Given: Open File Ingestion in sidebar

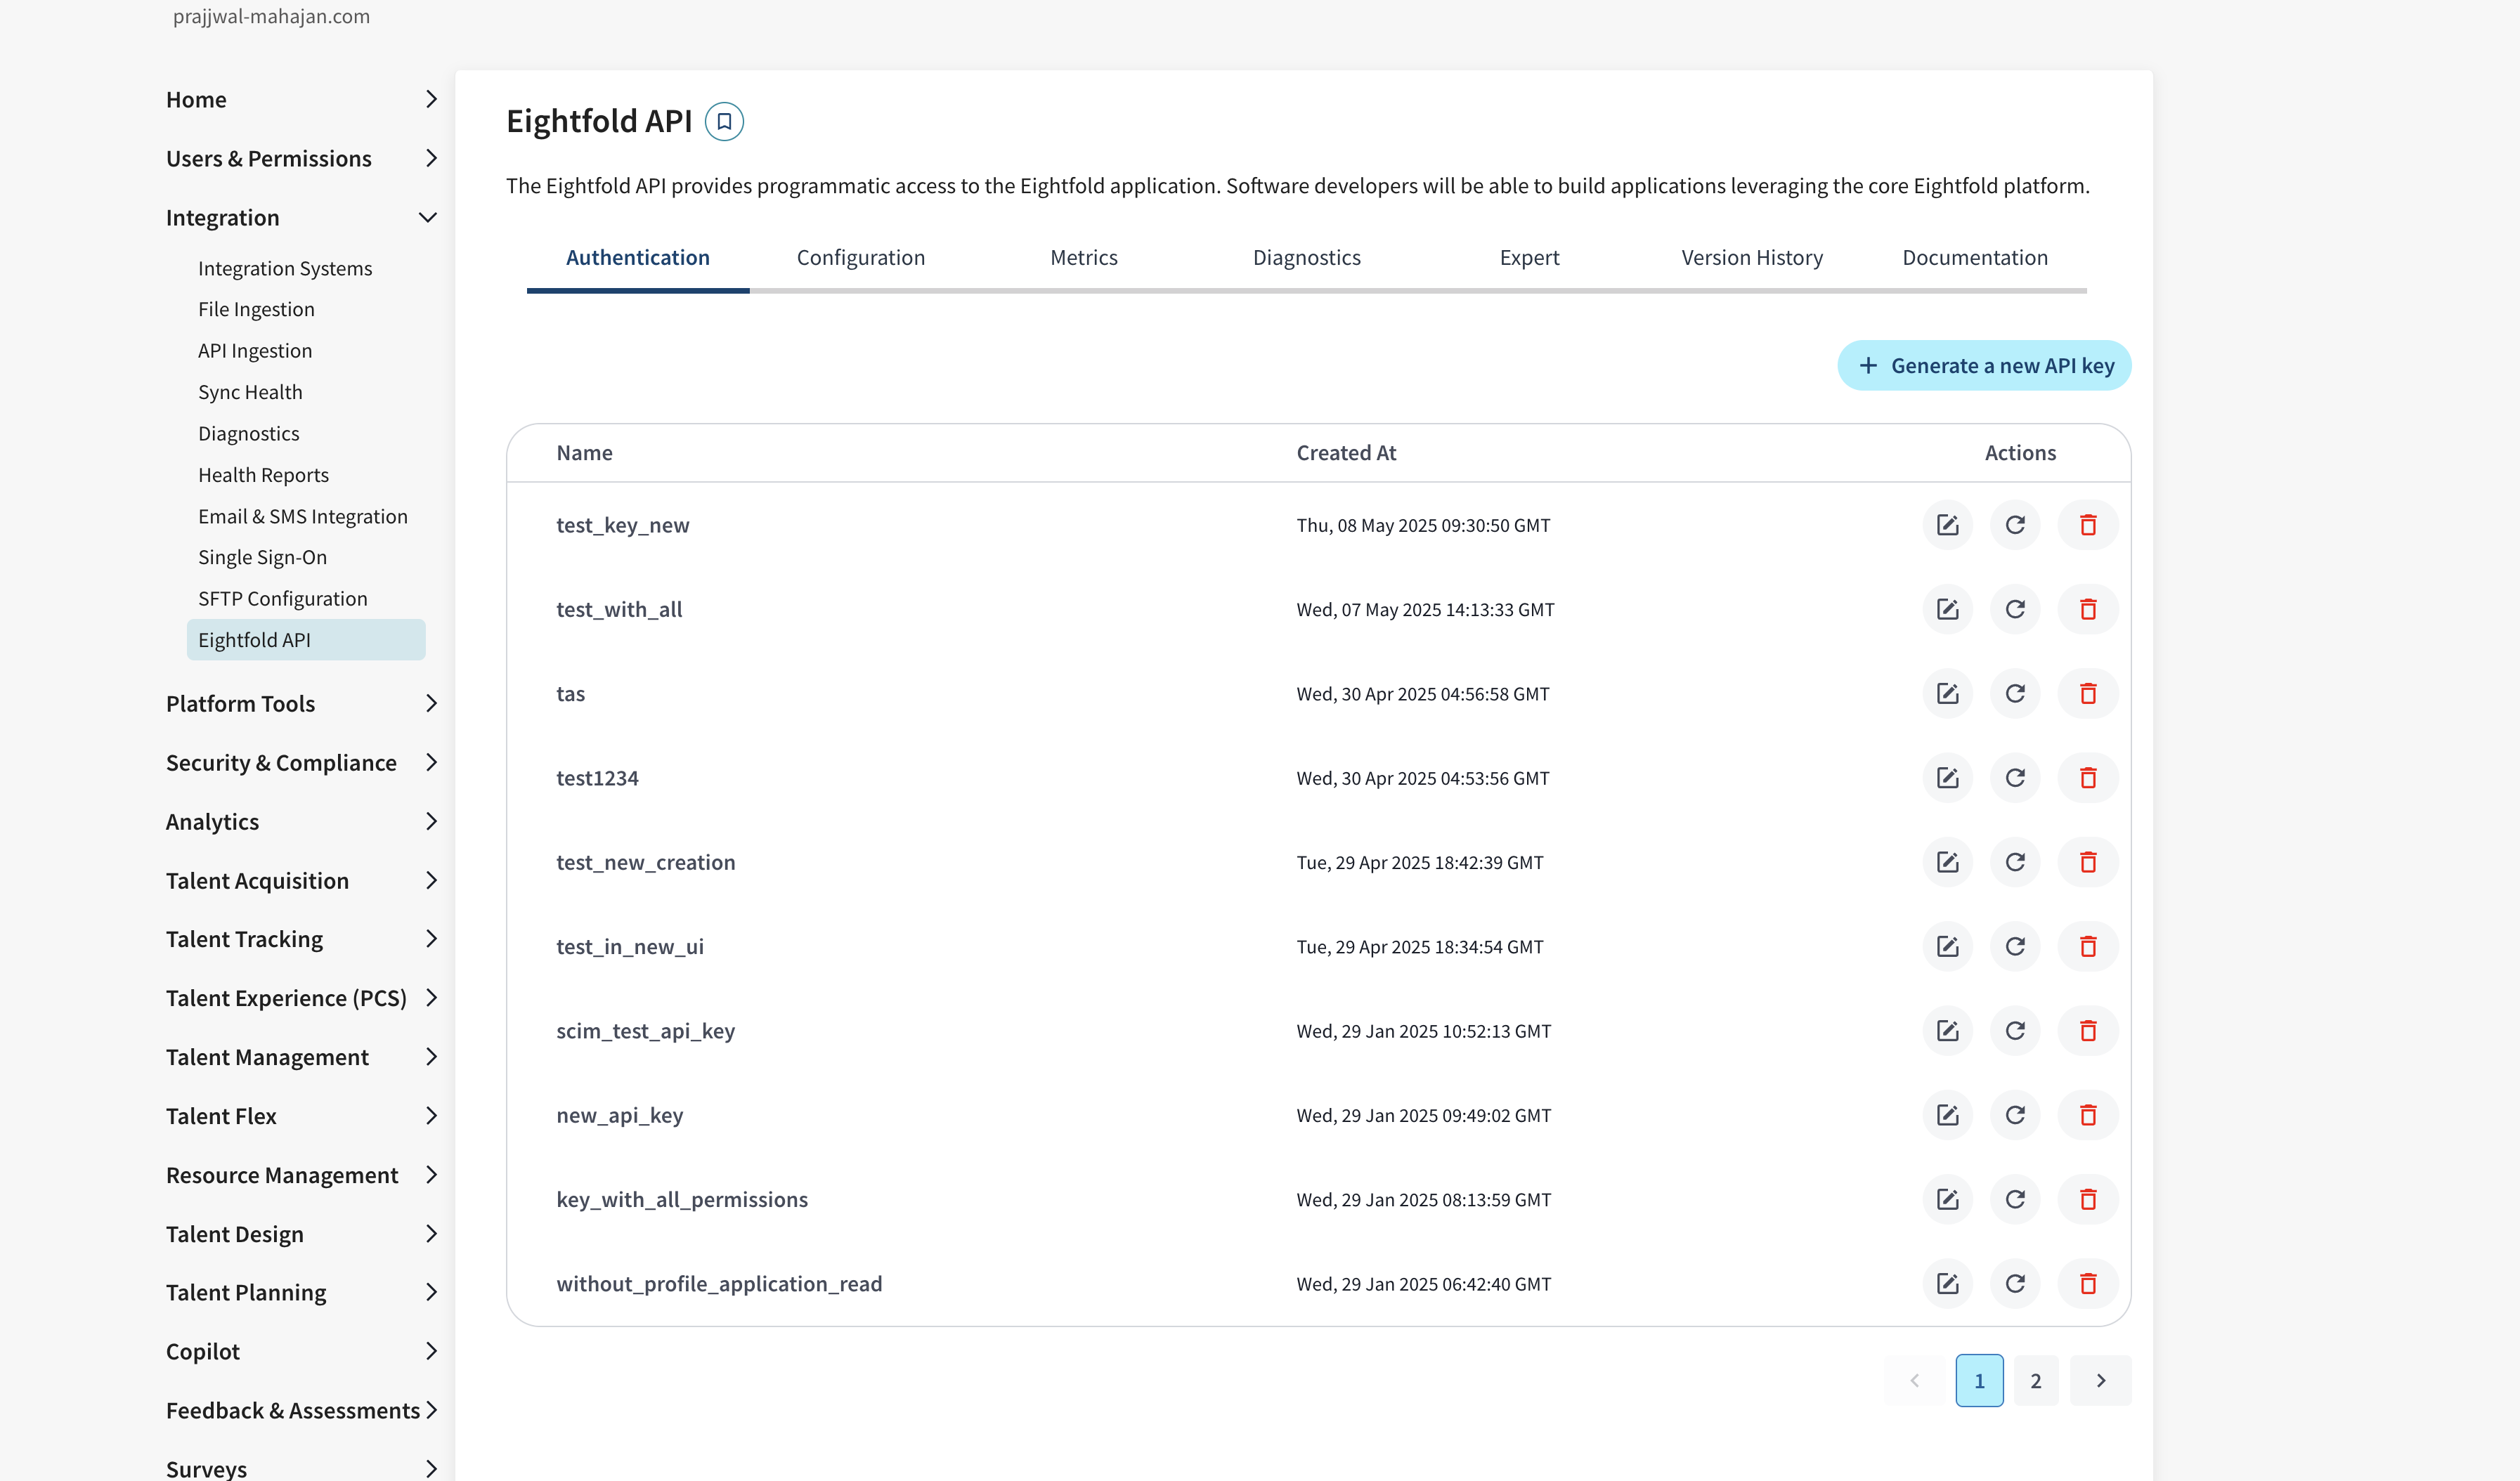Looking at the screenshot, I should coord(256,310).
